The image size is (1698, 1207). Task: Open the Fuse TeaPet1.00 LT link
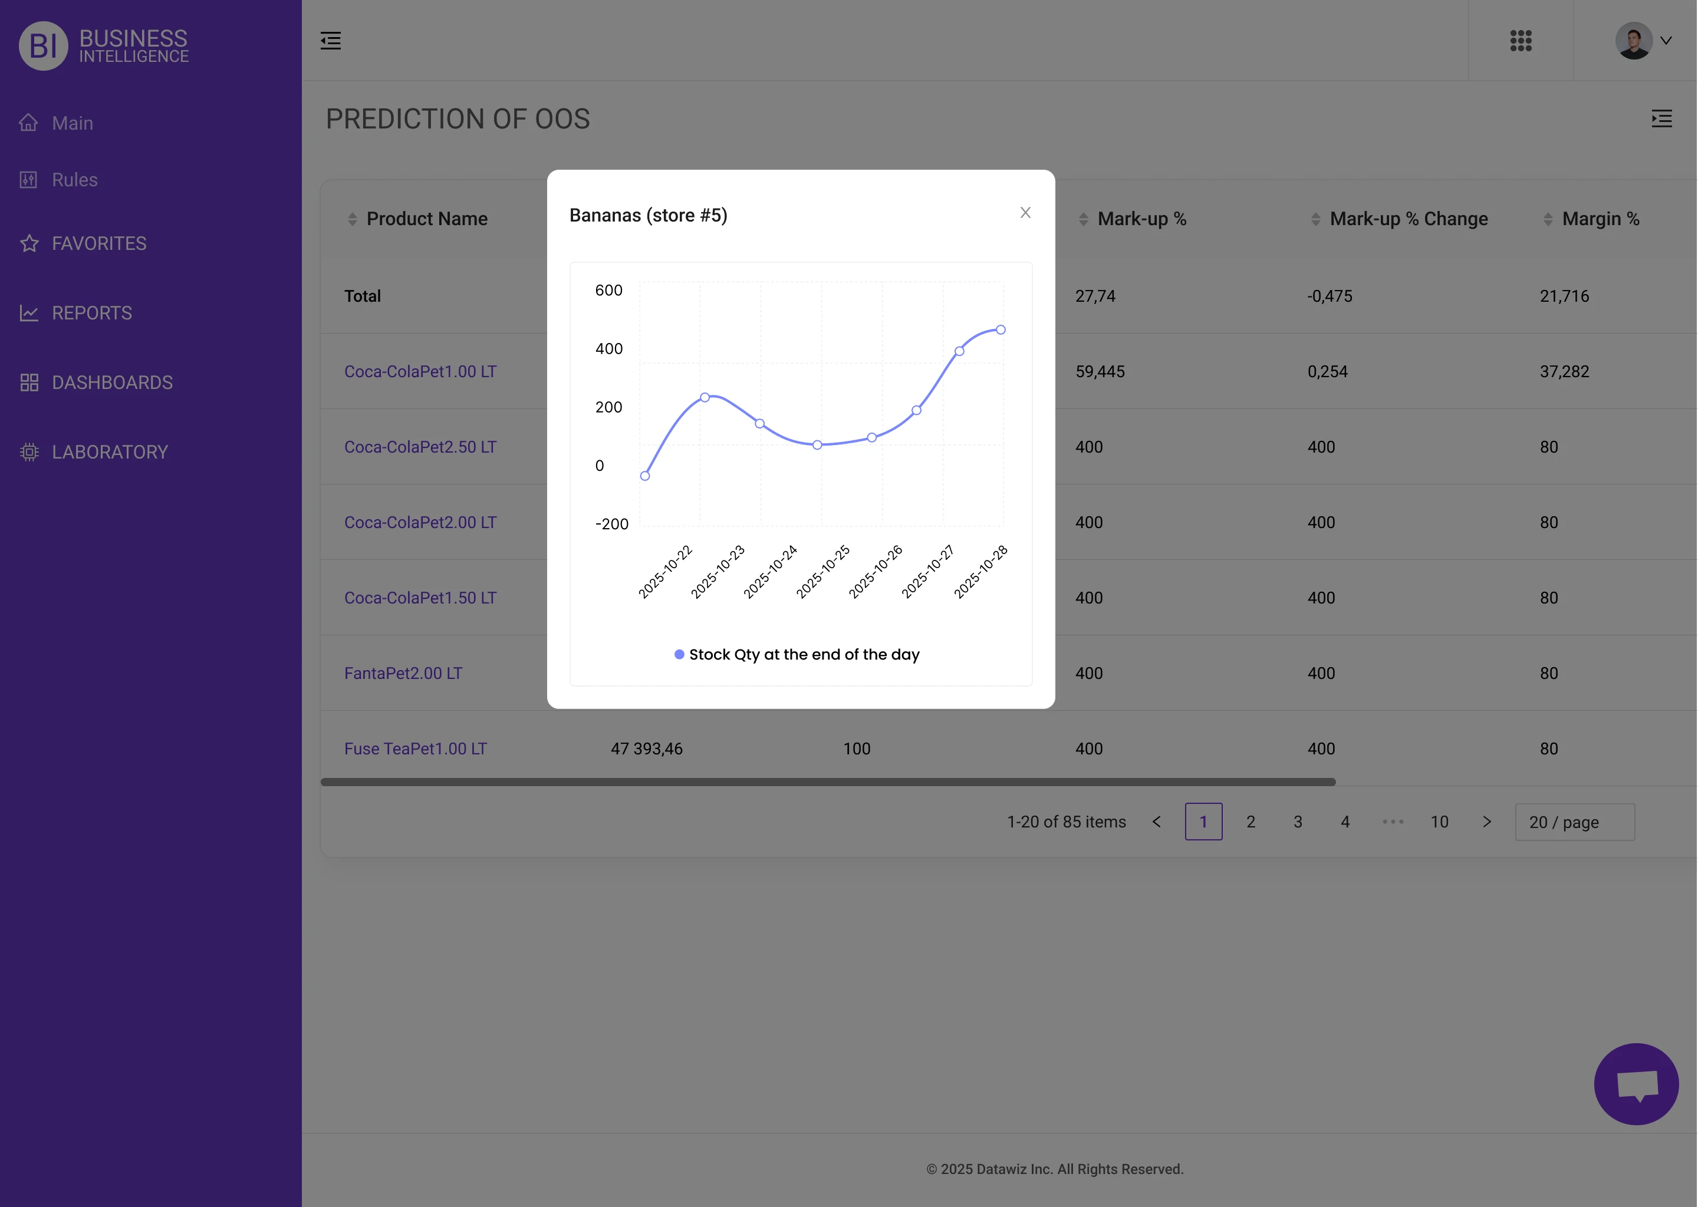[x=416, y=748]
